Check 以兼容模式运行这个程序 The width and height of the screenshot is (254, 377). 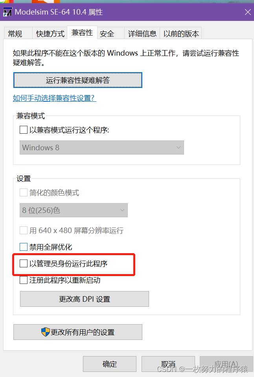[24, 130]
